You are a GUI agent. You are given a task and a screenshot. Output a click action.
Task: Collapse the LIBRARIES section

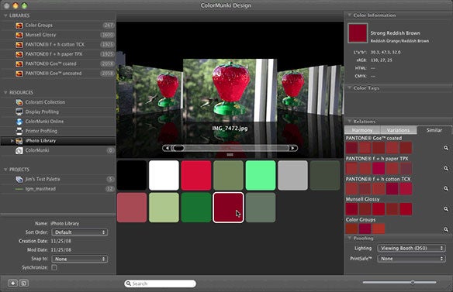click(x=5, y=15)
